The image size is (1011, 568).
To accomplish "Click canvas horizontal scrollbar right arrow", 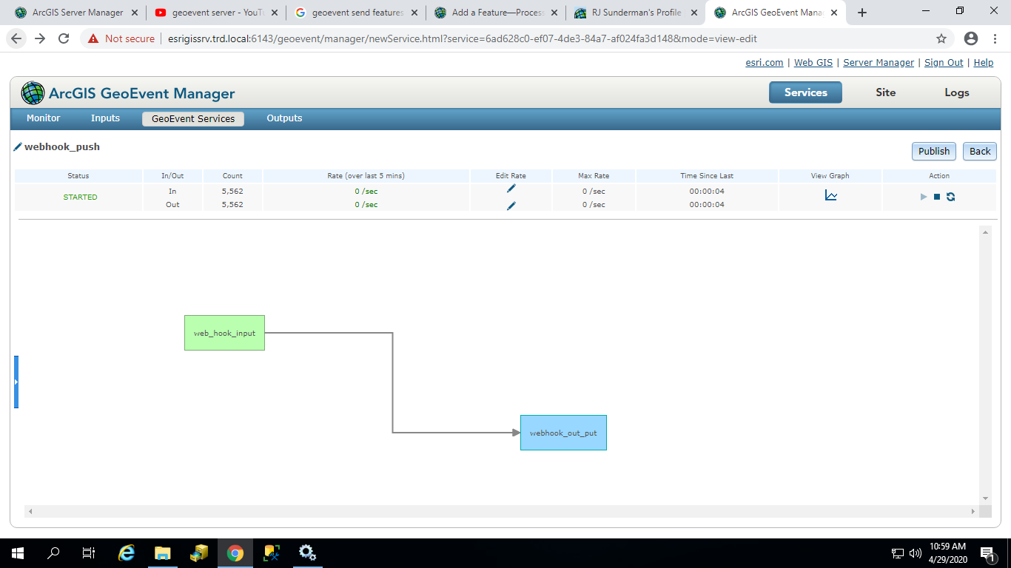I will pyautogui.click(x=973, y=512).
